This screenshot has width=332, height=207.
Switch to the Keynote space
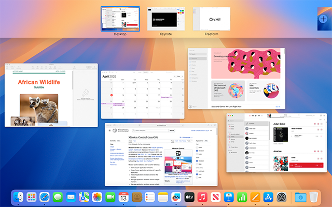point(166,19)
